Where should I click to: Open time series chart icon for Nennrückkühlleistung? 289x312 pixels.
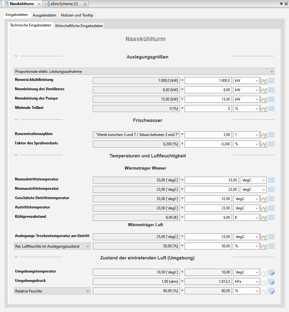264,81
